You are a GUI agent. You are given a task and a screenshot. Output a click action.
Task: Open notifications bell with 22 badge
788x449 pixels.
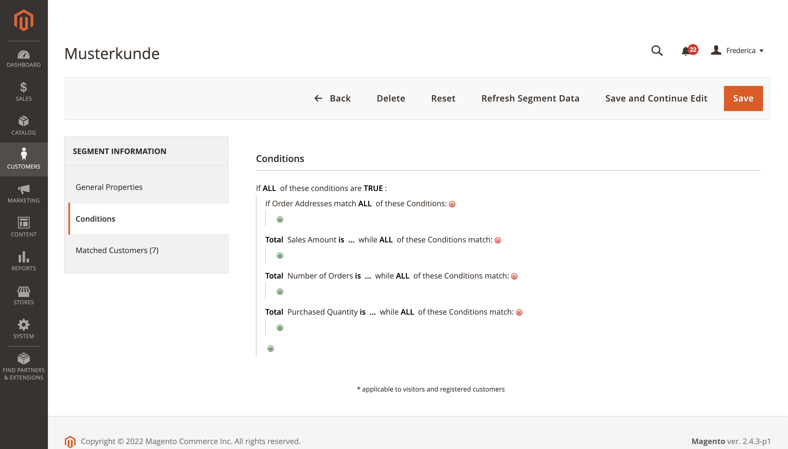689,51
